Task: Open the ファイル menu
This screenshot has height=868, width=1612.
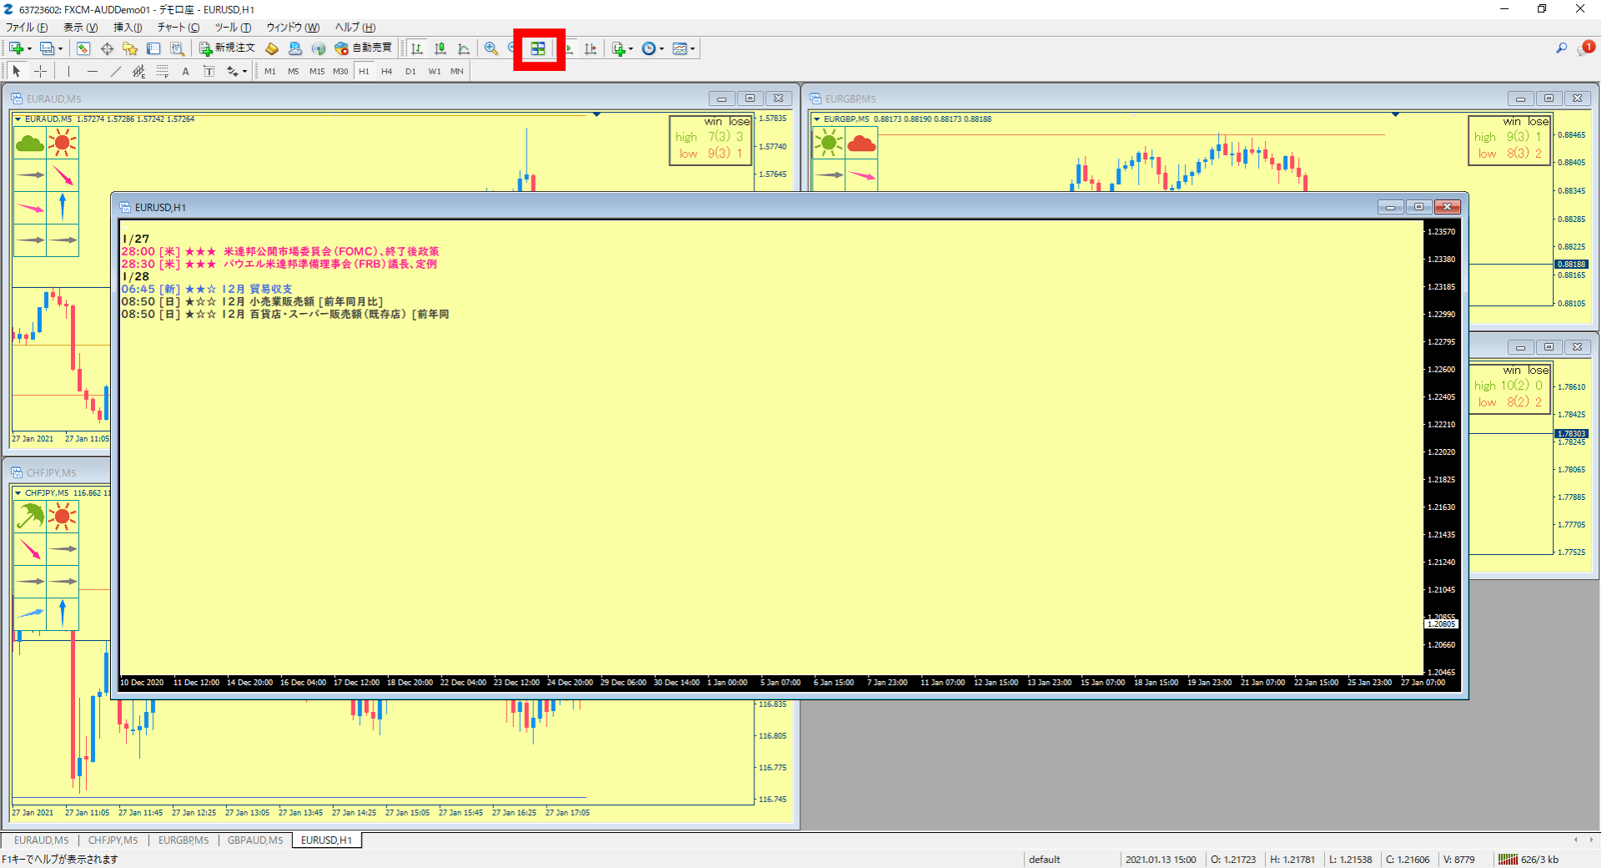Action: point(28,28)
